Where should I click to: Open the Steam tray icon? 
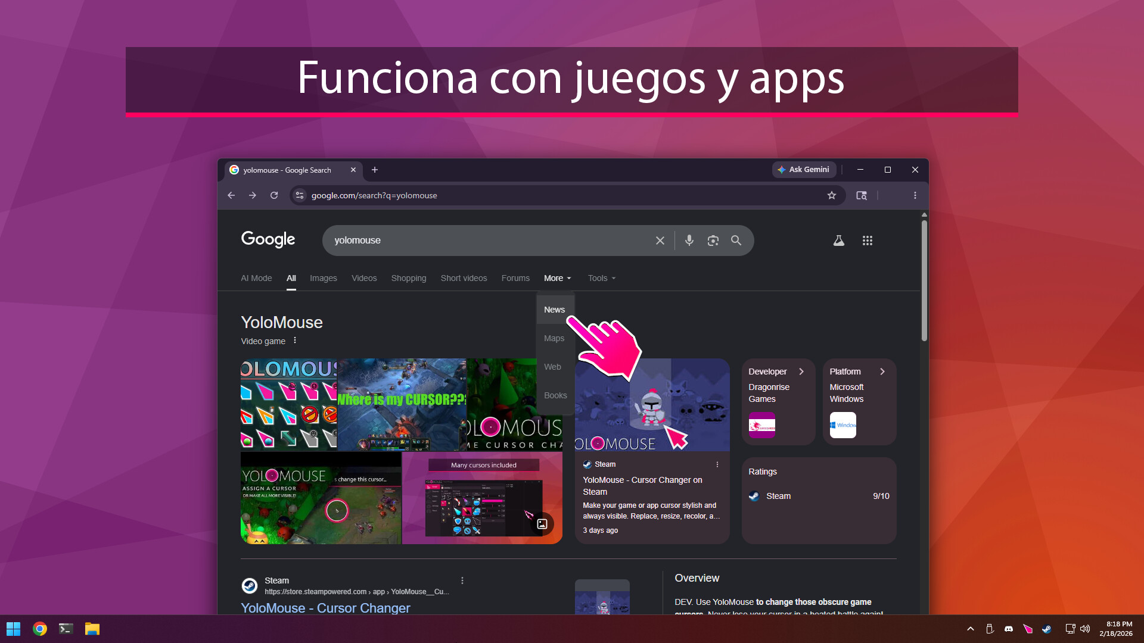tap(1047, 629)
